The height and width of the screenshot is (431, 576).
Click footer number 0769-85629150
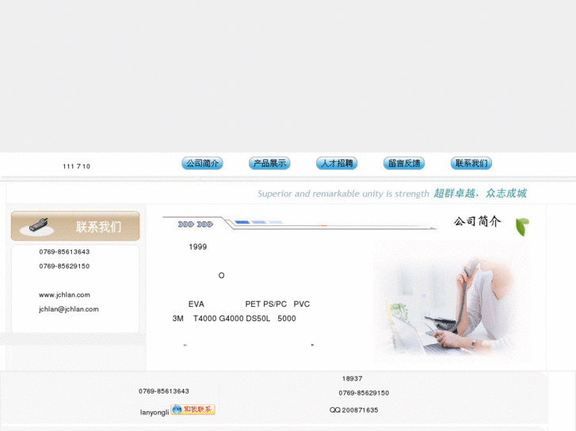tap(364, 393)
